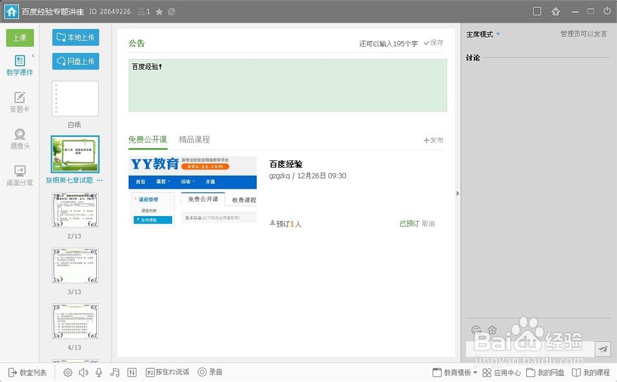Open the list panel icon top right
The height and width of the screenshot is (382, 617).
point(537,11)
